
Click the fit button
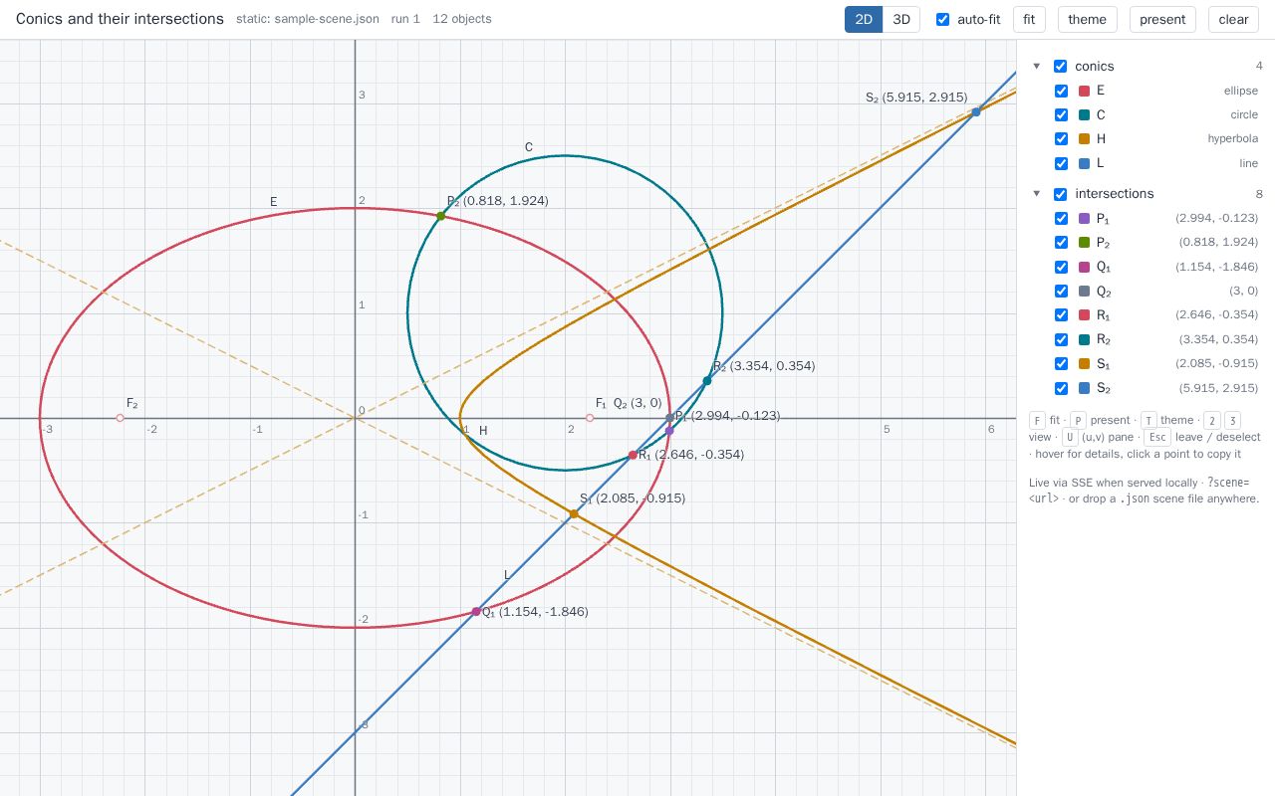tap(1029, 19)
